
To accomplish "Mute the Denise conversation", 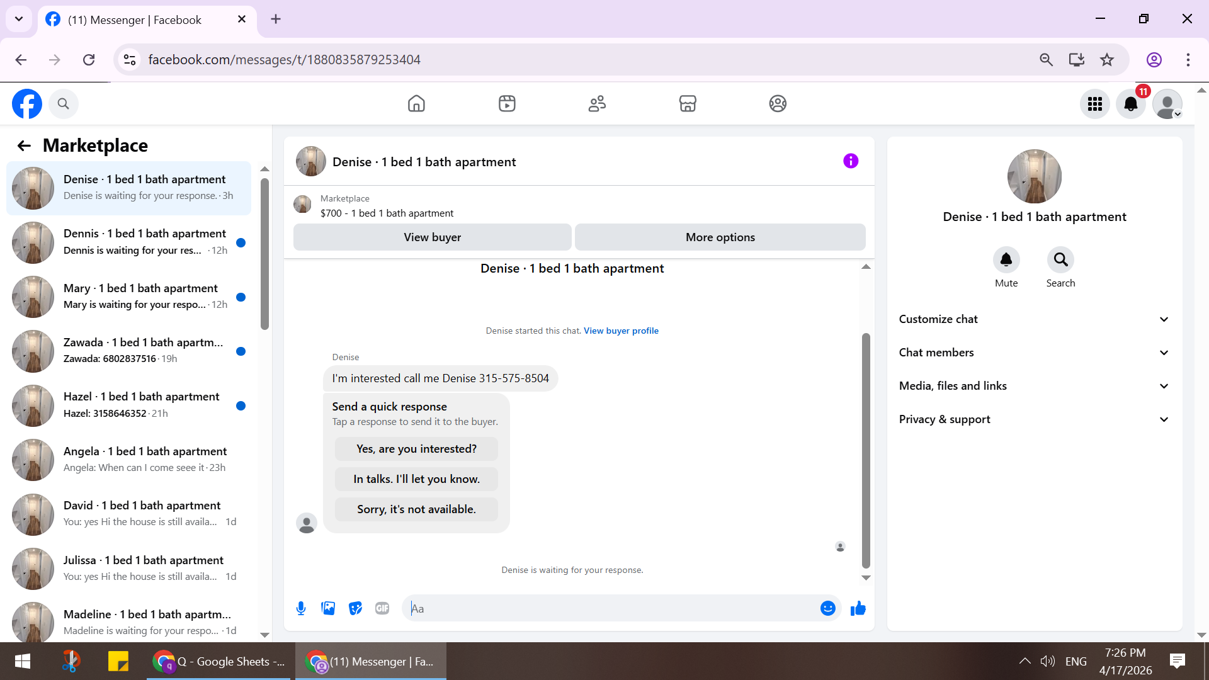I will click(x=1006, y=259).
